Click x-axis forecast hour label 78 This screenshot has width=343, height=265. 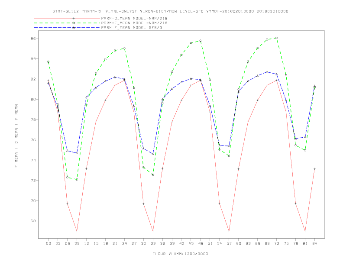(296, 243)
